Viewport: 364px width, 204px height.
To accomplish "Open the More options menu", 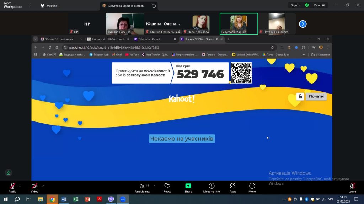I will 252,188.
